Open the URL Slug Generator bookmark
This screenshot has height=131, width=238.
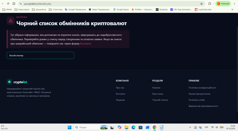(181, 9)
